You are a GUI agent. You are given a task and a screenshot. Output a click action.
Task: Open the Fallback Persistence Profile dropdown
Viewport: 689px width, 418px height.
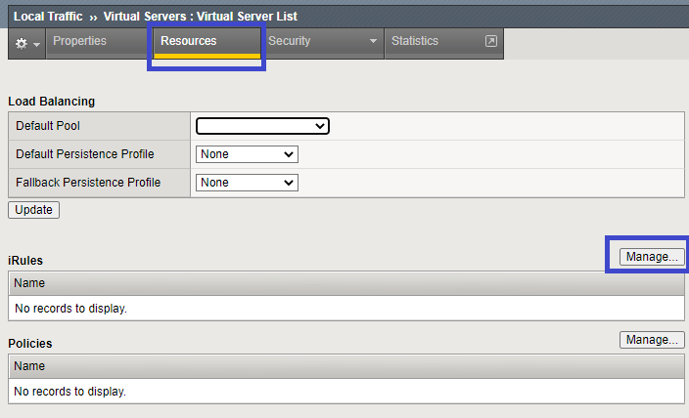(x=247, y=183)
